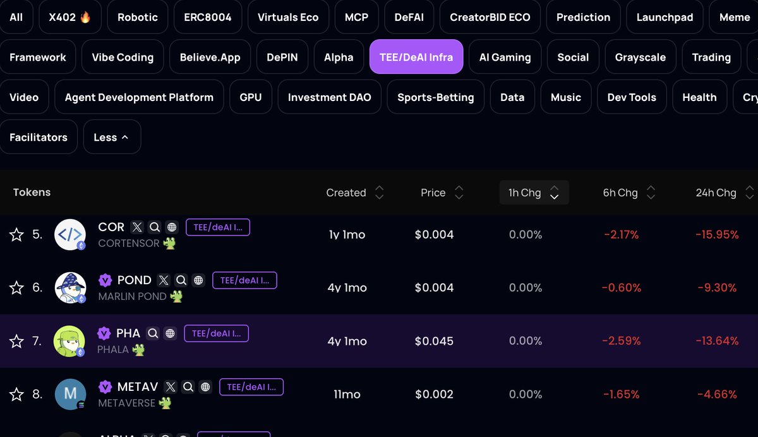The height and width of the screenshot is (437, 758).
Task: Click the PHA green avatar logo
Action: 70,342
